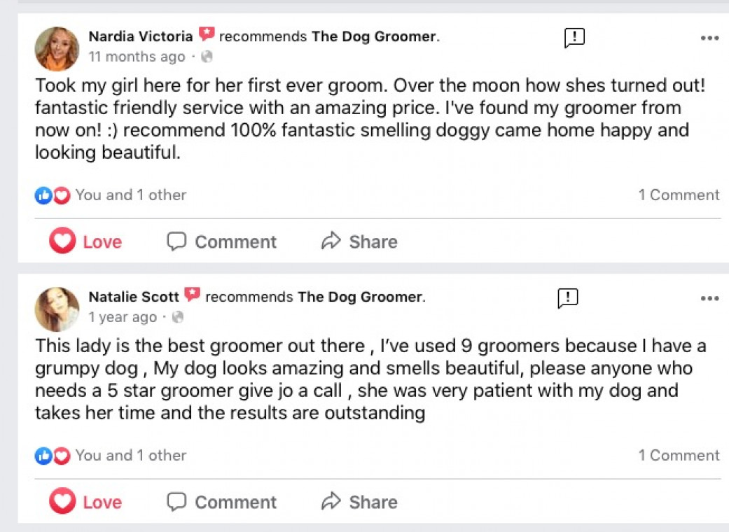This screenshot has width=729, height=532.
Task: Share Natalie Scott's recommendation
Action: coord(359,503)
